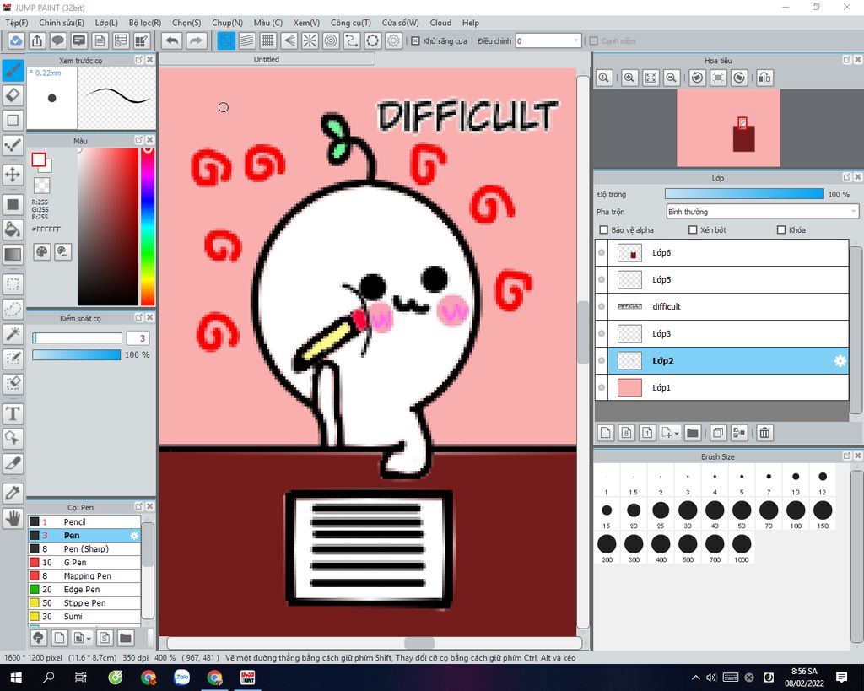
Task: Toggle Khử răng cưa checkbox
Action: click(x=415, y=40)
